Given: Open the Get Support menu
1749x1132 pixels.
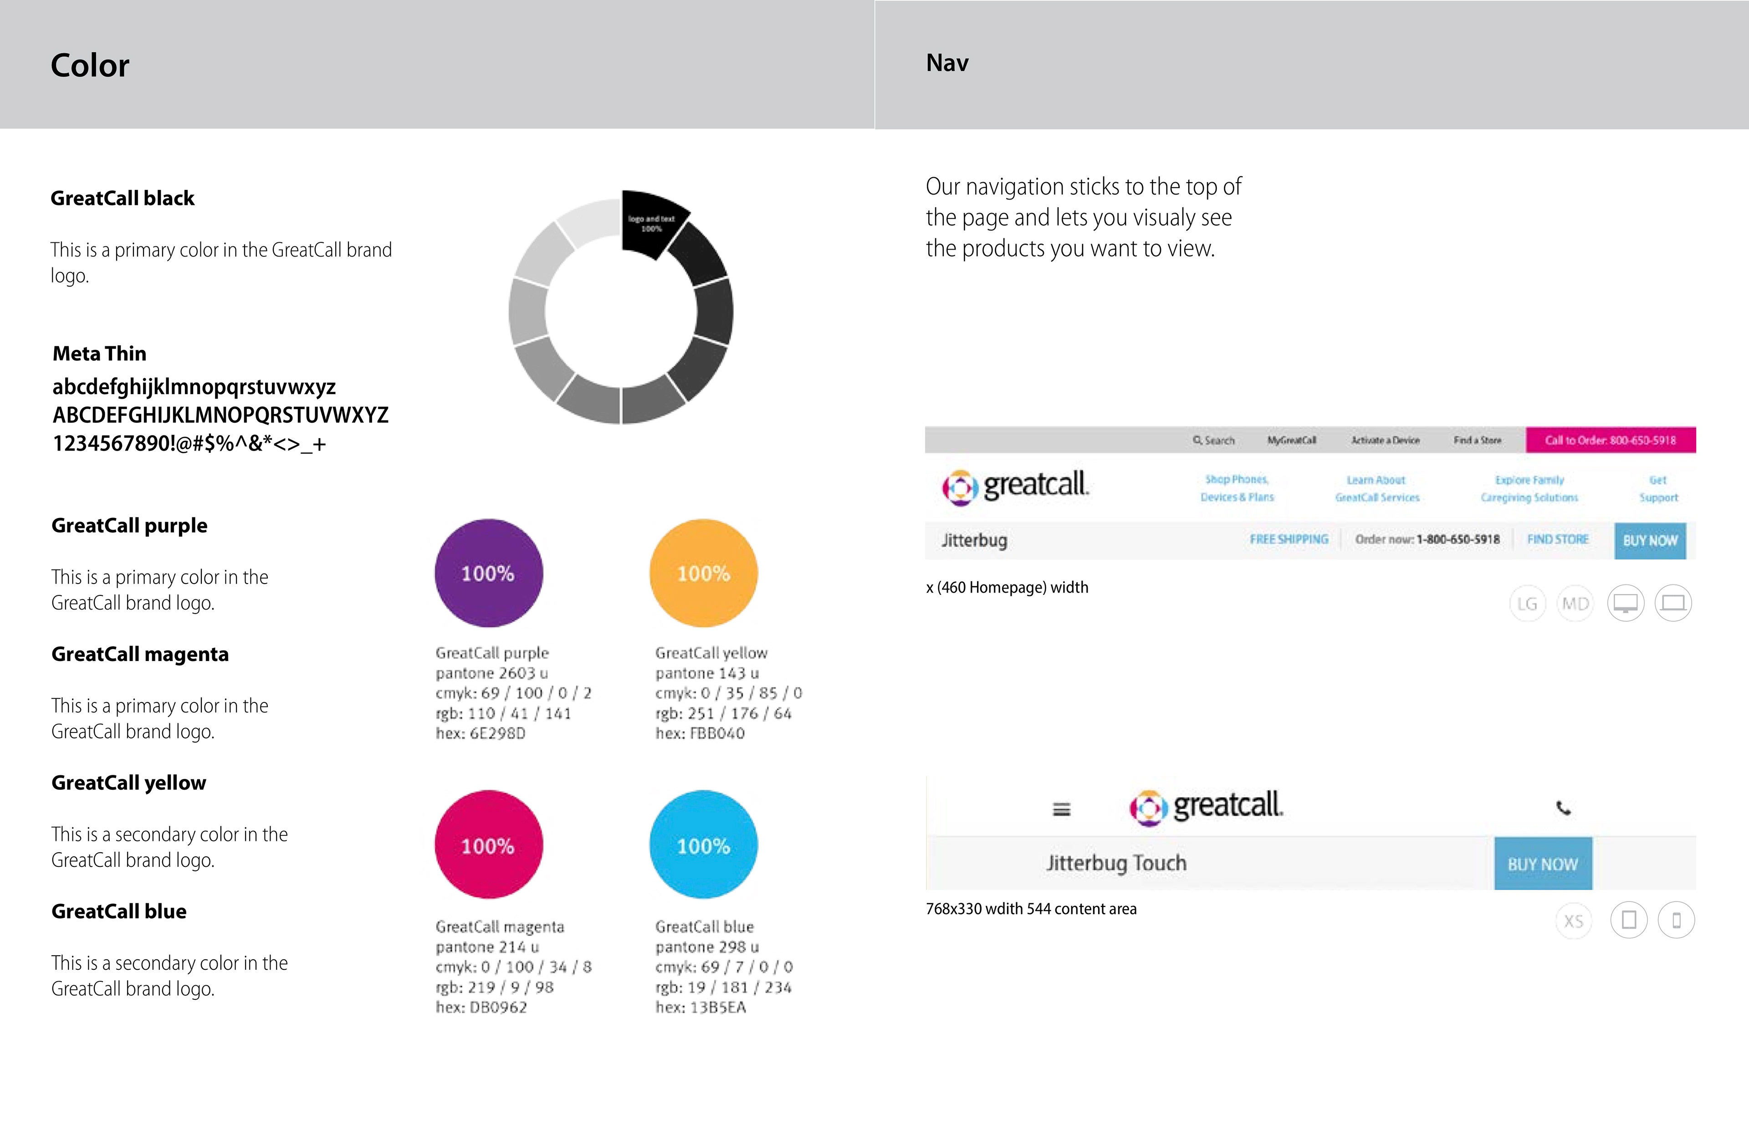Looking at the screenshot, I should (x=1658, y=488).
